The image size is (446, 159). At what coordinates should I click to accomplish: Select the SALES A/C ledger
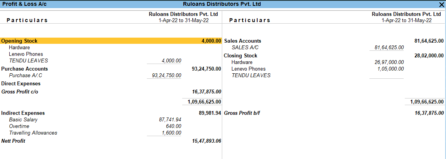pyautogui.click(x=245, y=48)
